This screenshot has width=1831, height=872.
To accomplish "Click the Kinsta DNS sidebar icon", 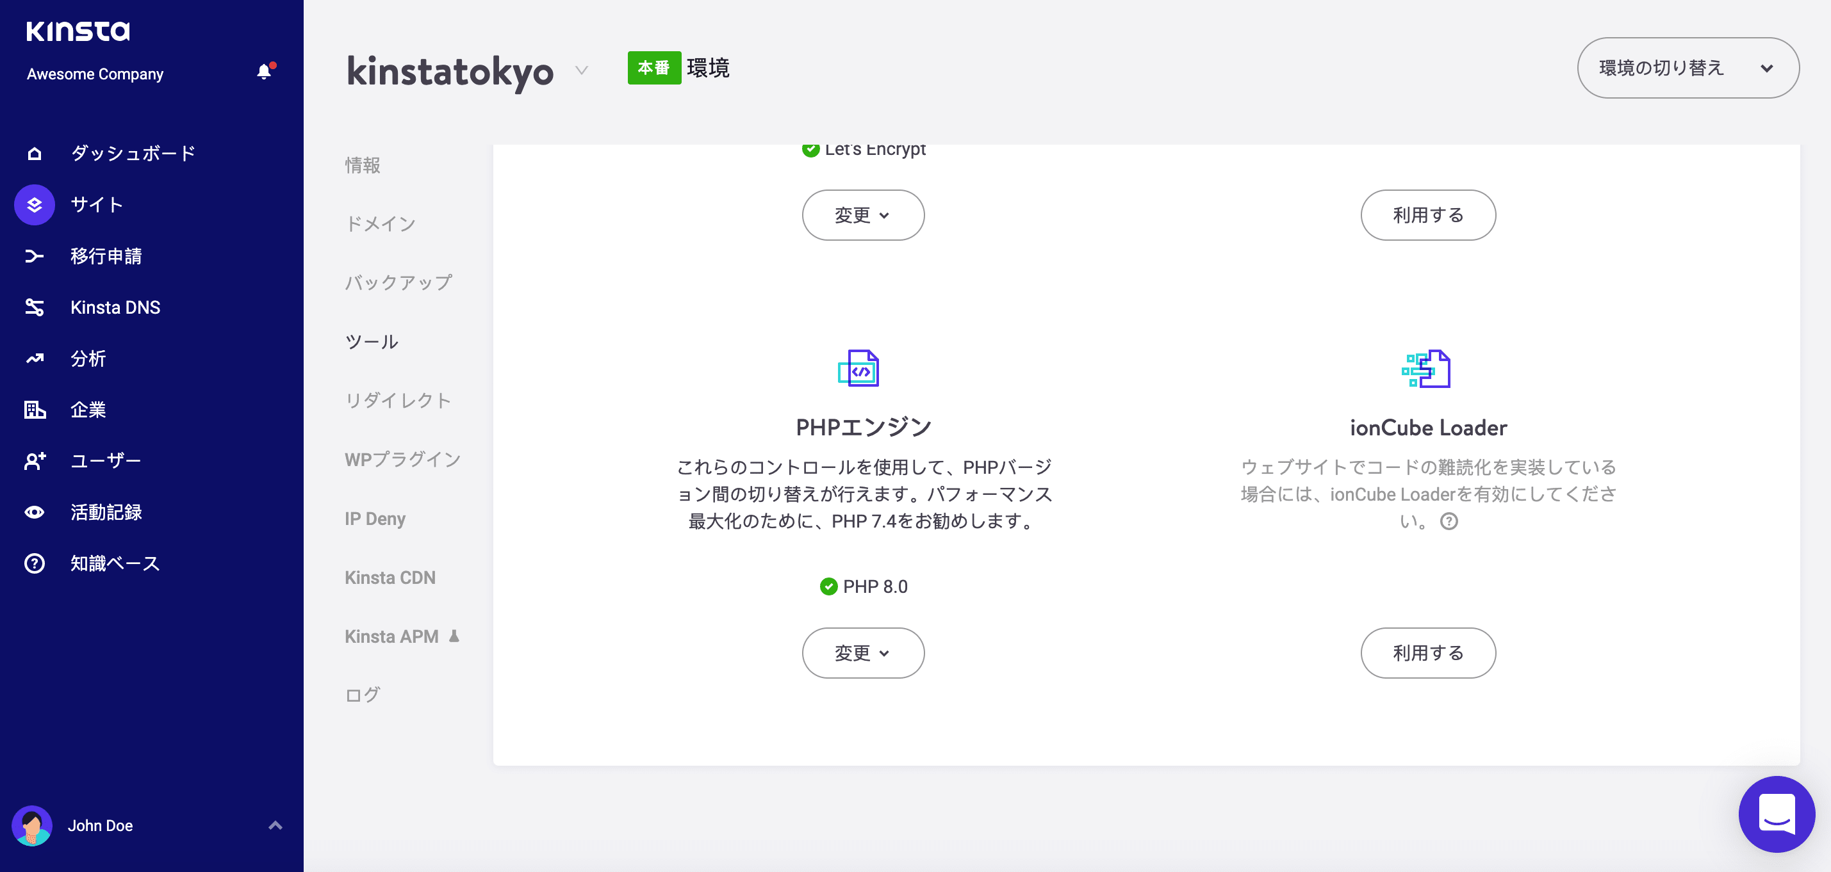I will click(34, 307).
